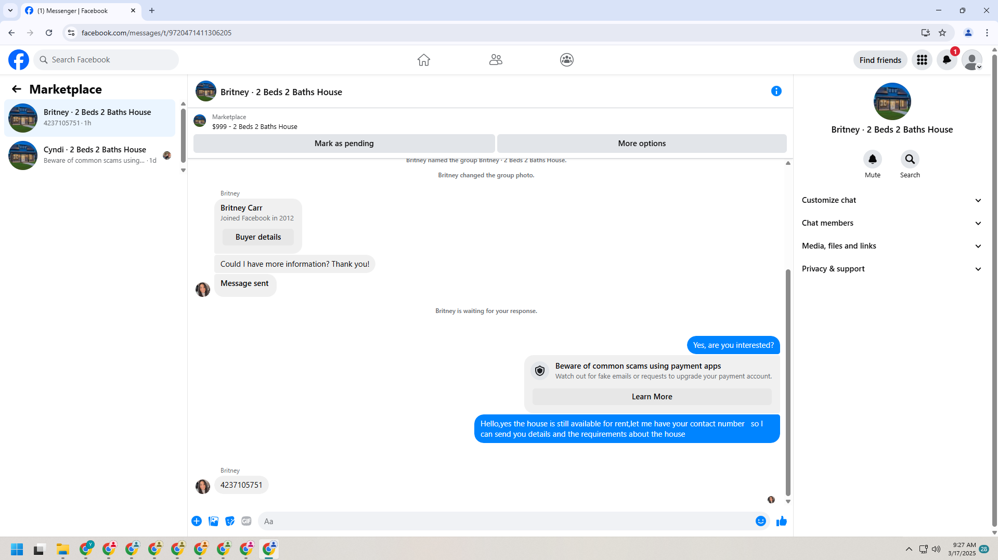The image size is (998, 560).
Task: Click the $999 listing thumbnail
Action: [x=200, y=121]
